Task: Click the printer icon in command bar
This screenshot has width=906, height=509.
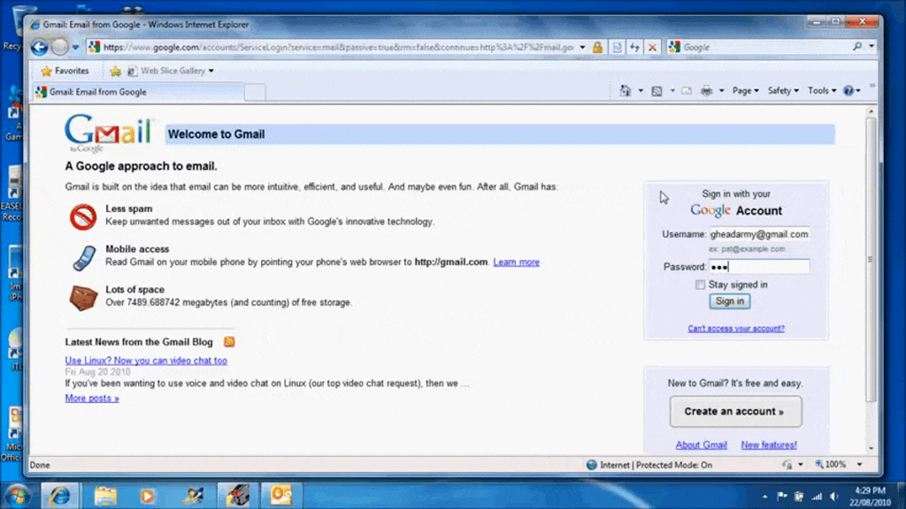Action: 706,91
